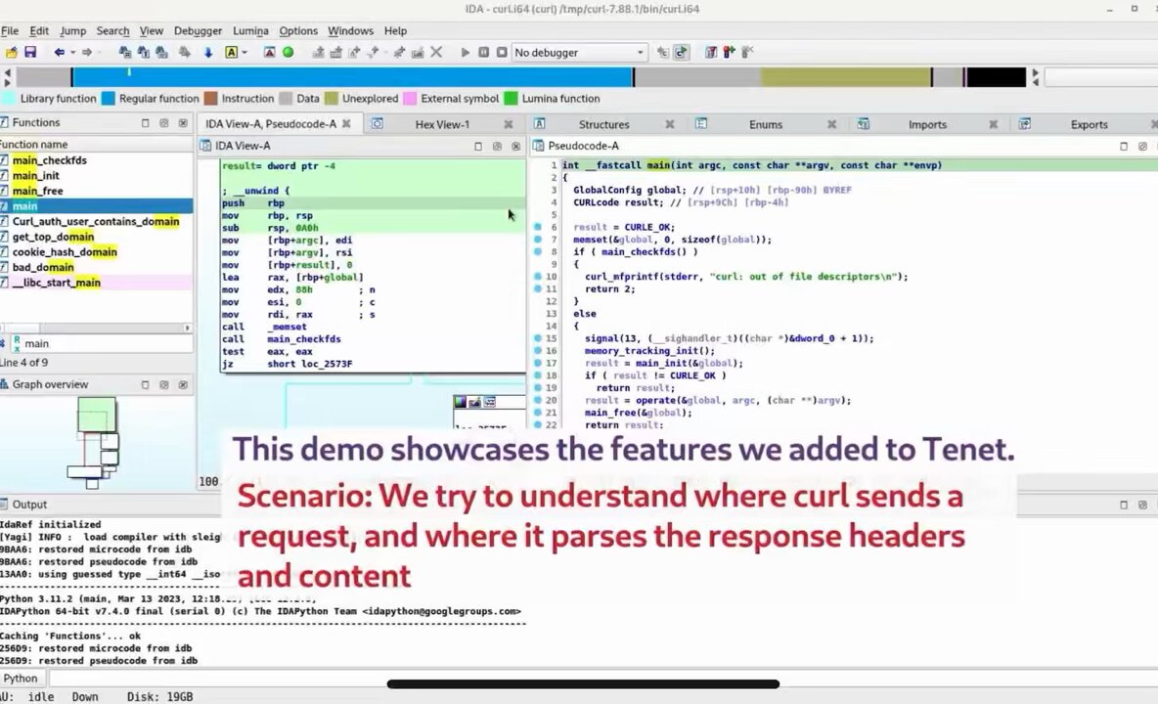Switch to the Hex View-1 tab
Screen dimensions: 1158x704
(442, 124)
